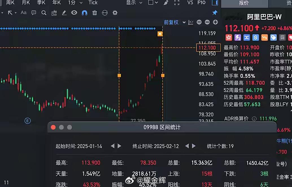Enter fullscreen chart mode

(x=177, y=3)
